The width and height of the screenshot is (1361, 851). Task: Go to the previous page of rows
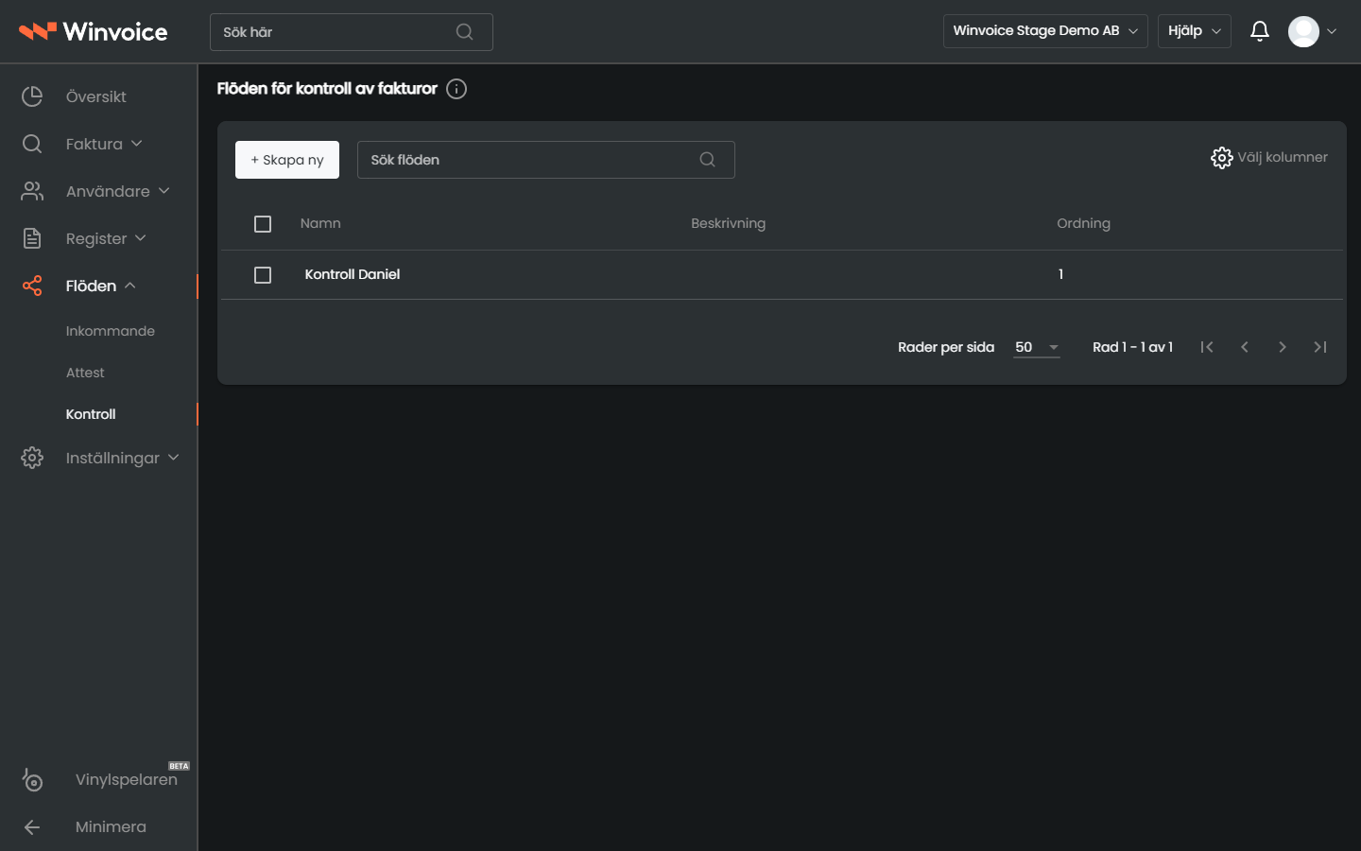(x=1245, y=347)
